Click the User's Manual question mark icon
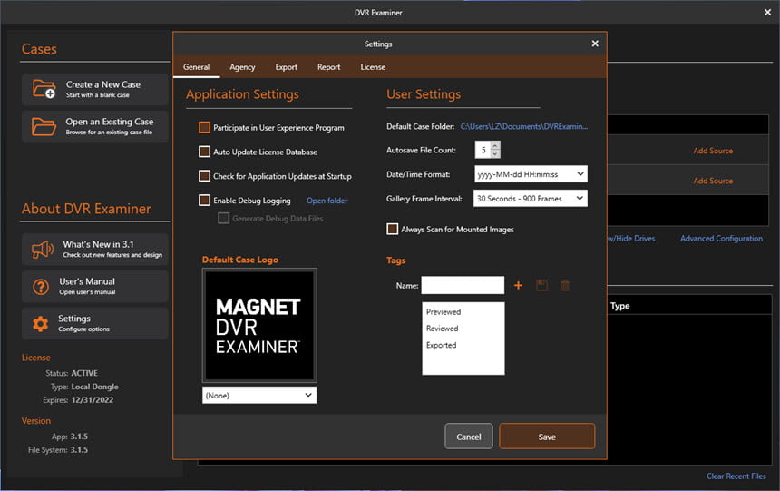 click(41, 286)
